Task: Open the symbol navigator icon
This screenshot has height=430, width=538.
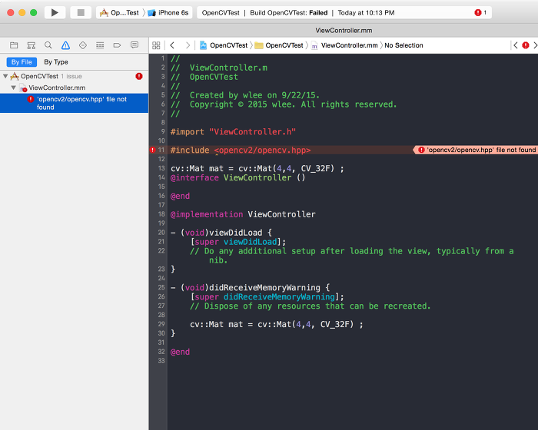Action: (32, 45)
